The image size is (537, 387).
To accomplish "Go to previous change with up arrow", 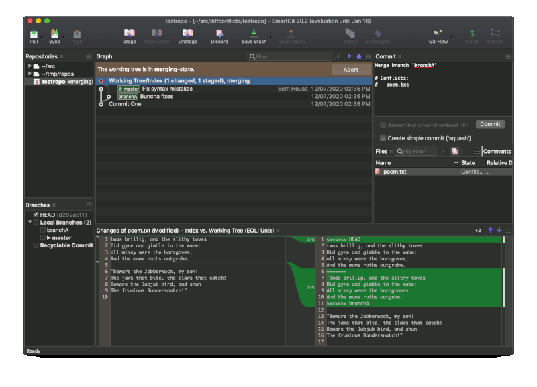I will click(491, 230).
